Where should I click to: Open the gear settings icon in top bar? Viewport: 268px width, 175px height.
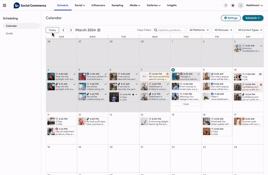(x=233, y=5)
